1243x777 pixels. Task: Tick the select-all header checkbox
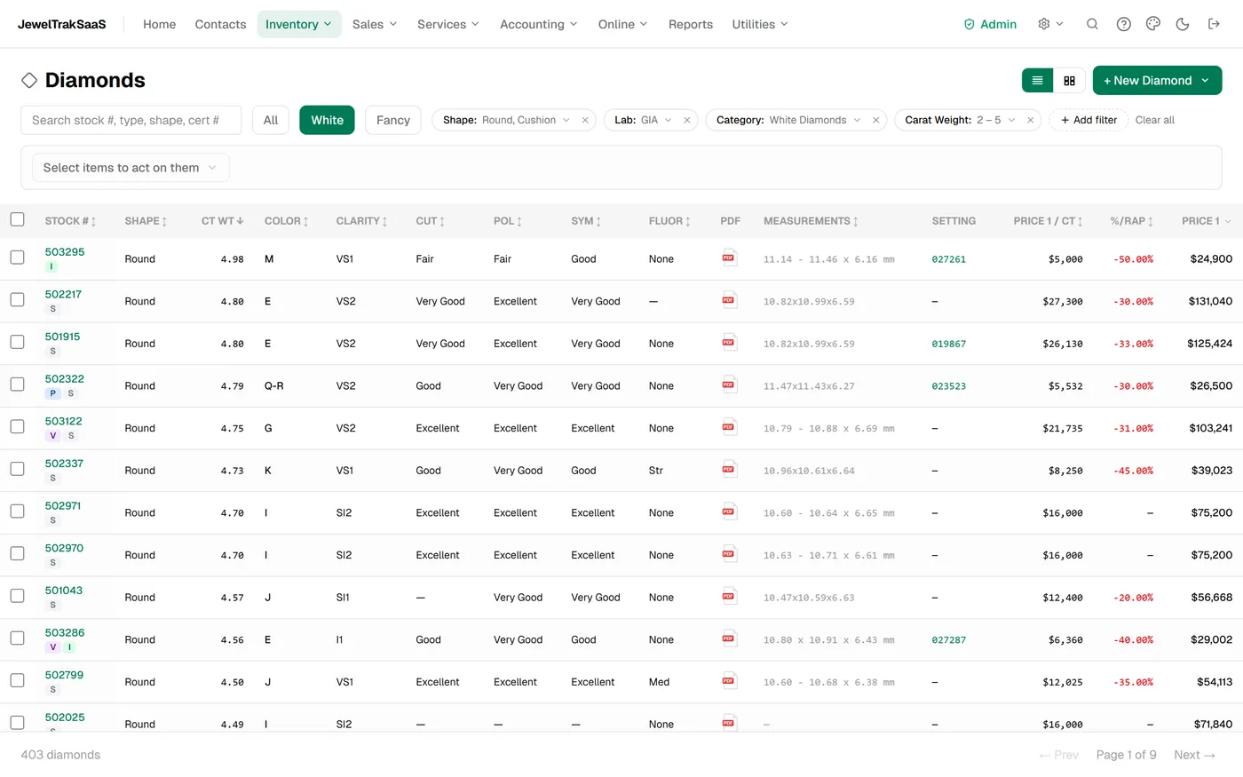(x=17, y=219)
